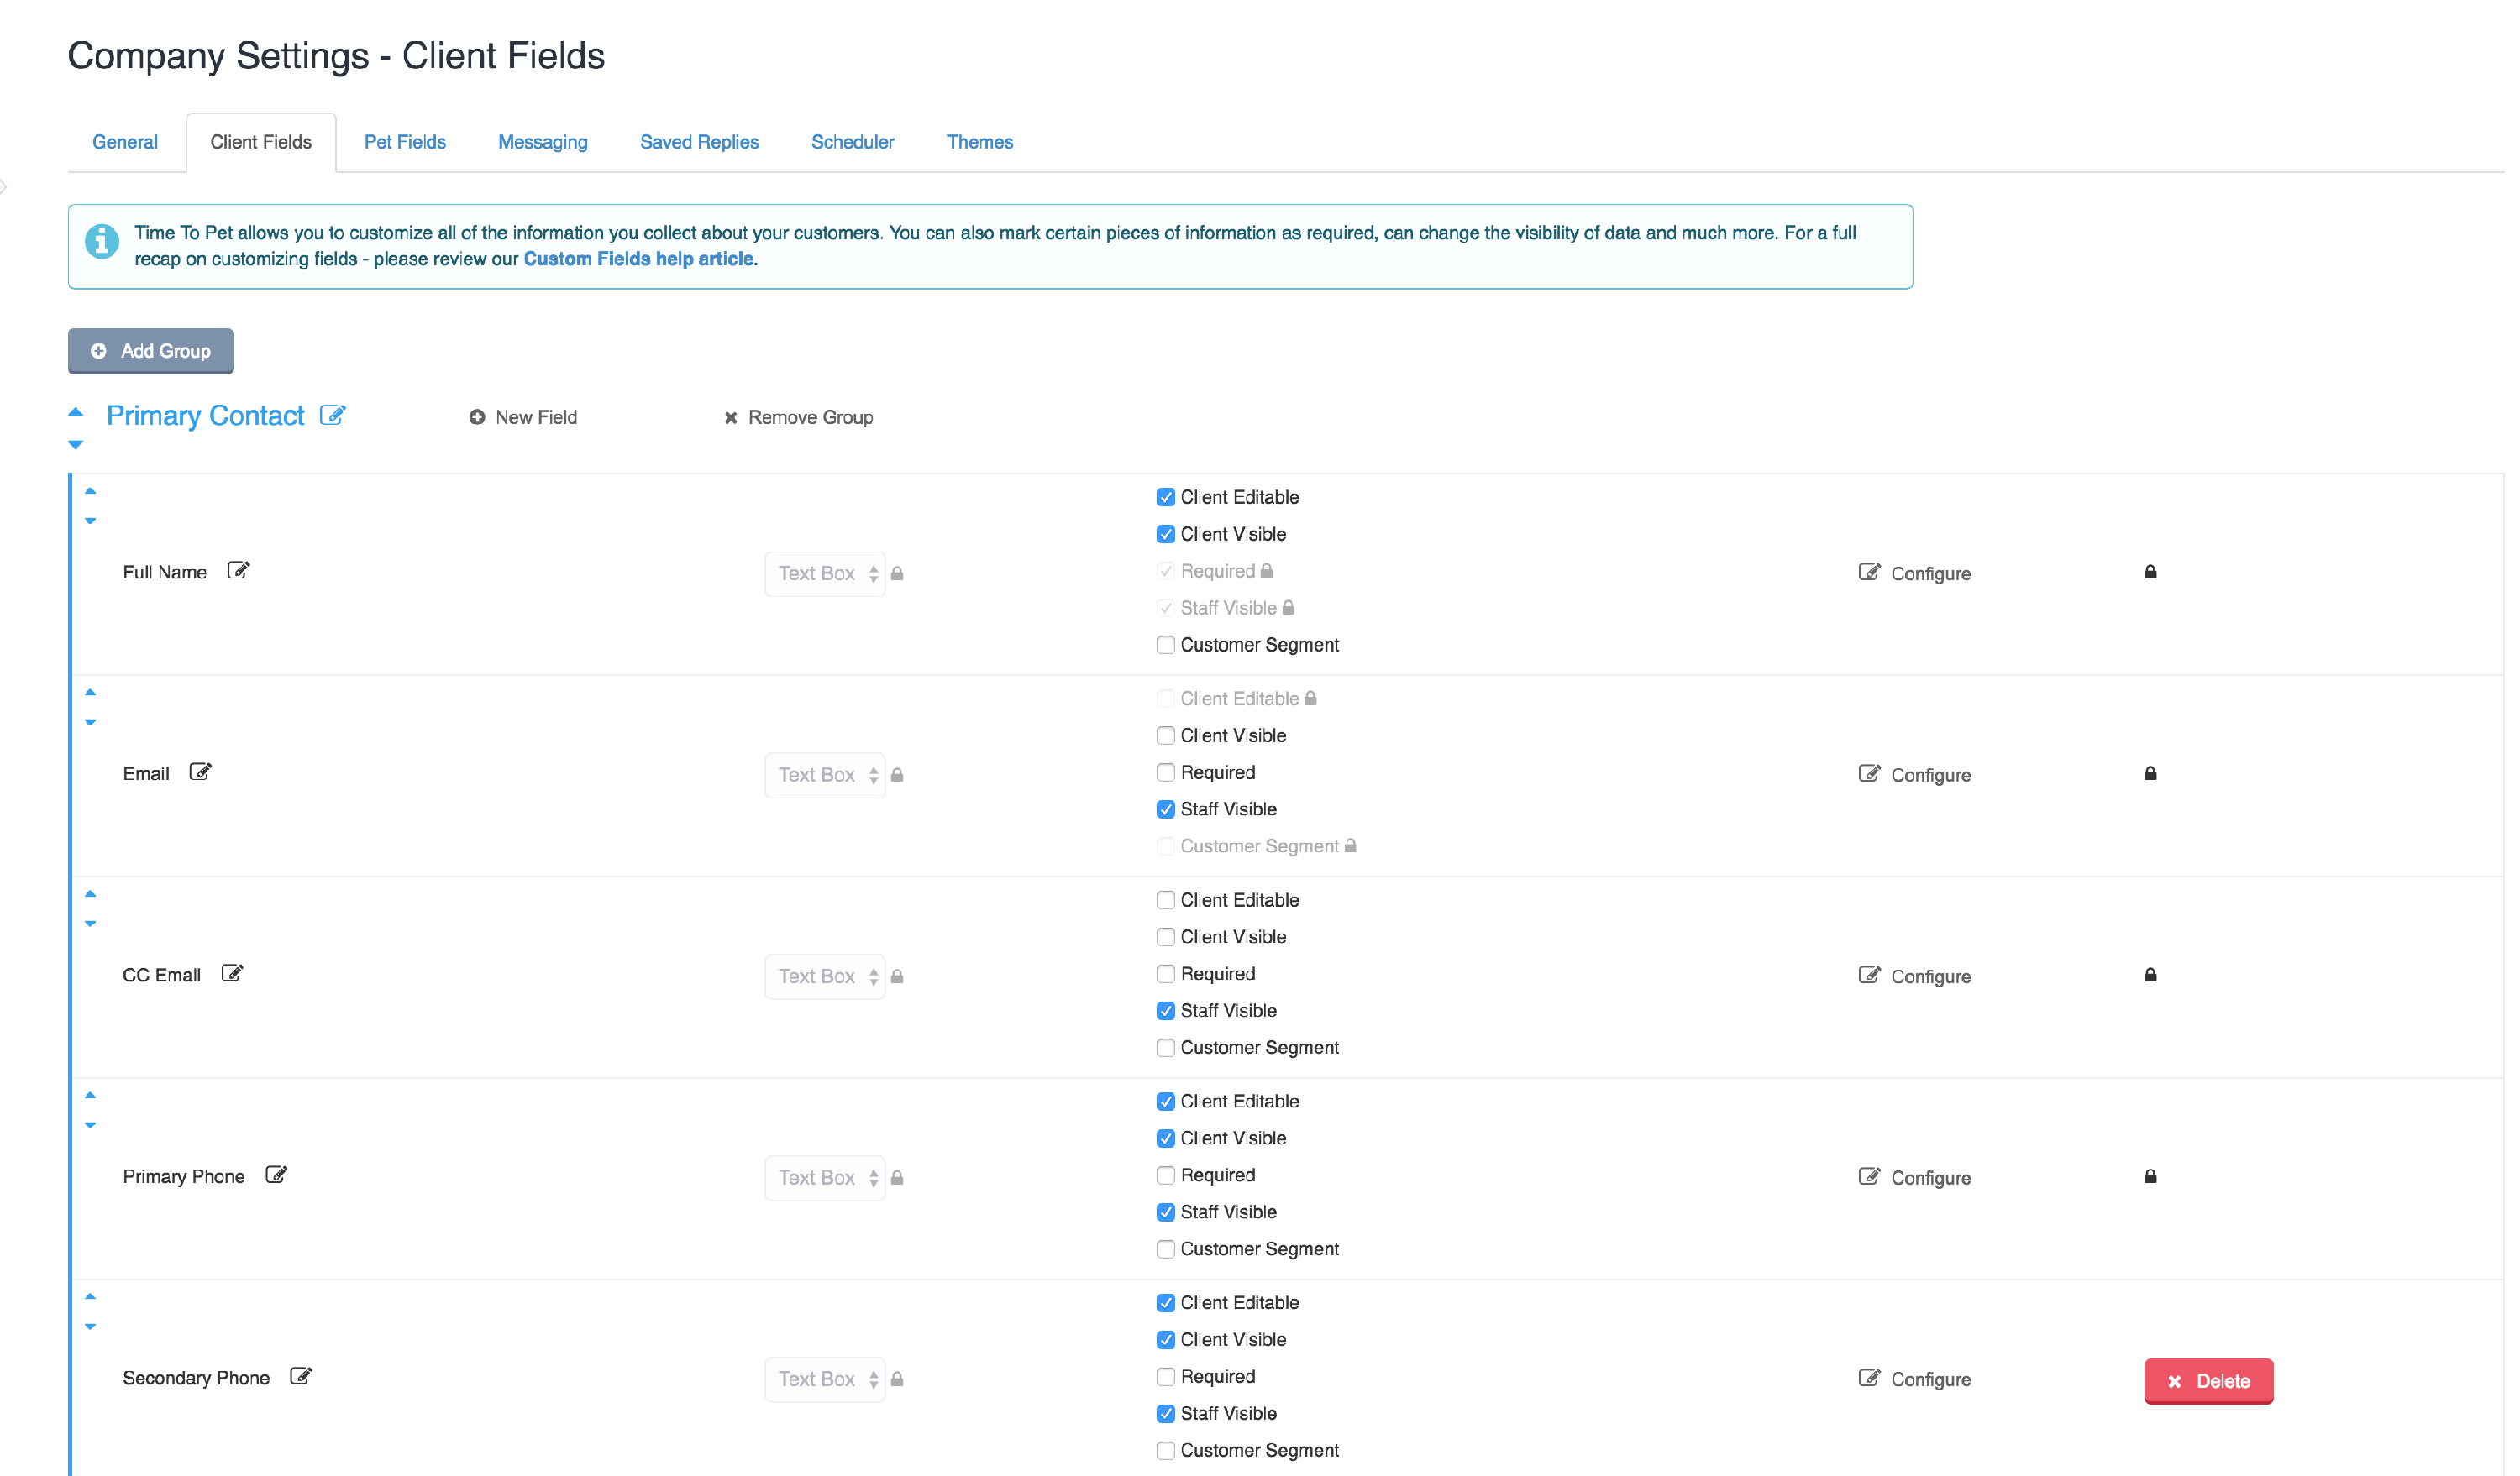Move Primary Contact group down arrow

pos(76,446)
